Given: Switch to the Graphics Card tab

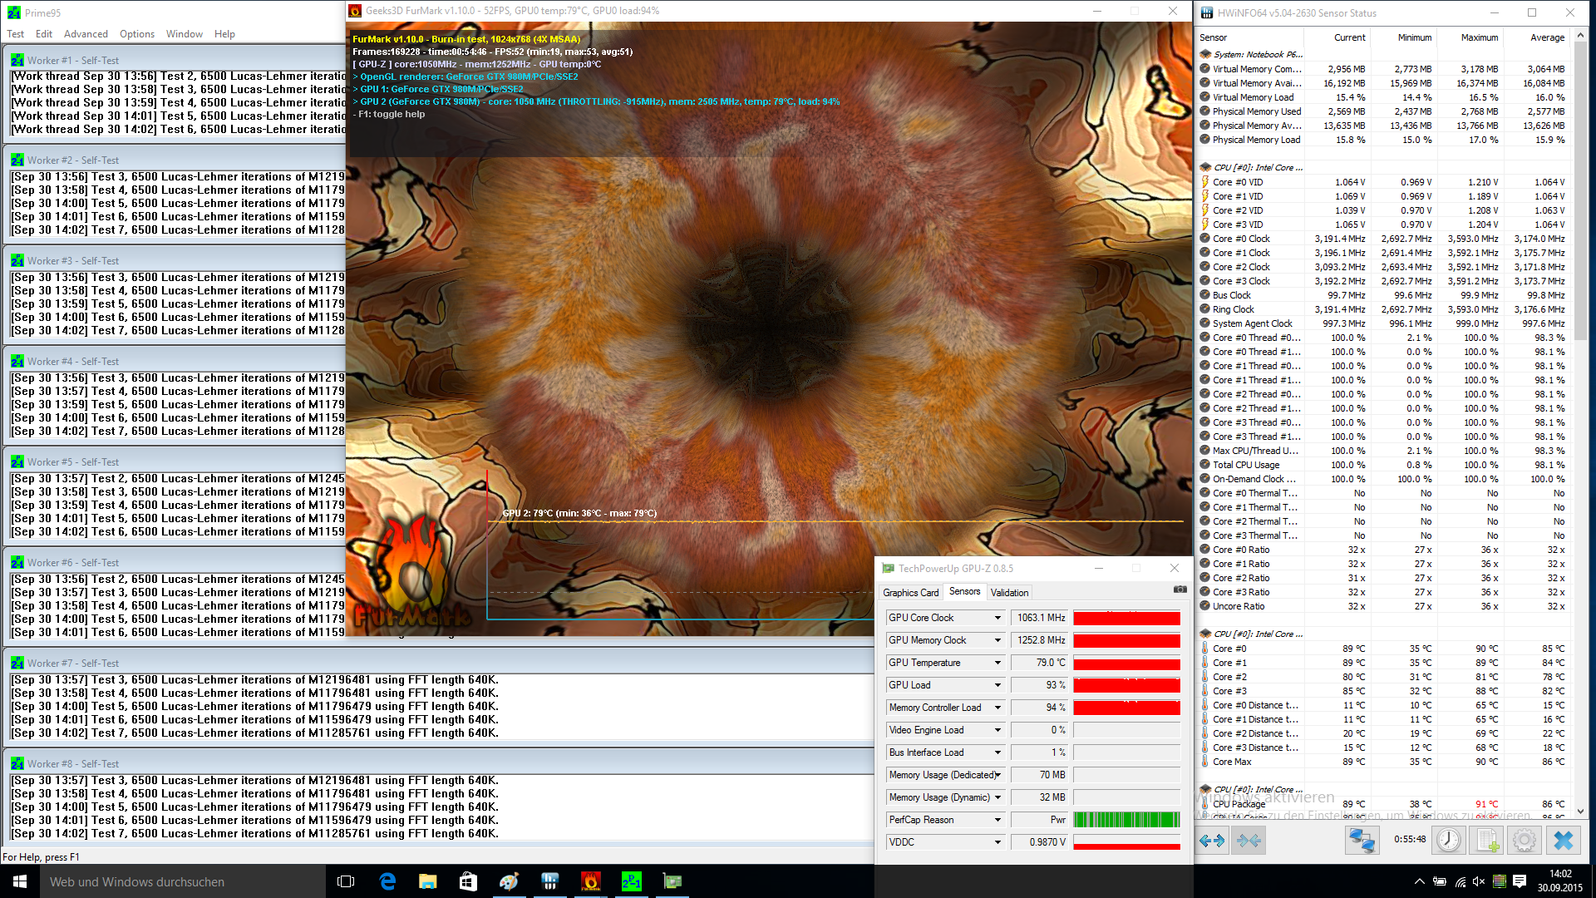Looking at the screenshot, I should coord(910,593).
